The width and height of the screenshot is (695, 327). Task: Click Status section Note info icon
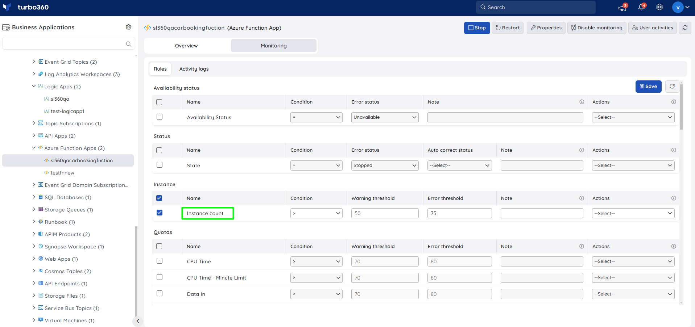[582, 150]
